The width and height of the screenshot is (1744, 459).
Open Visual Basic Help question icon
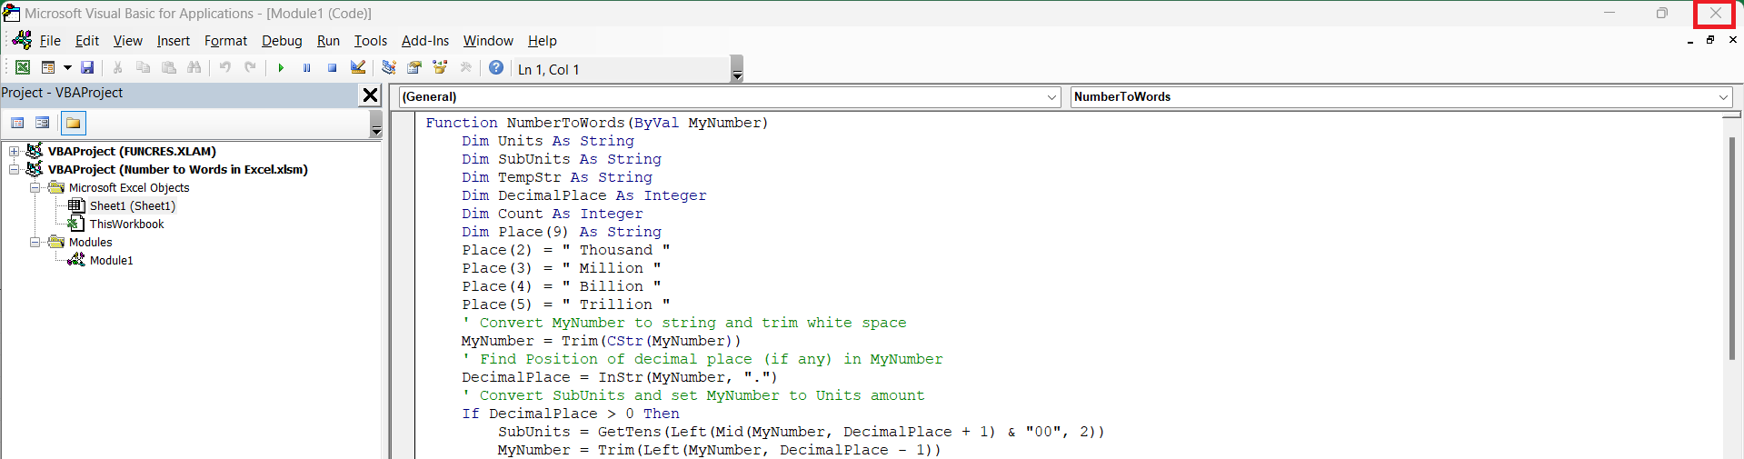coord(496,68)
